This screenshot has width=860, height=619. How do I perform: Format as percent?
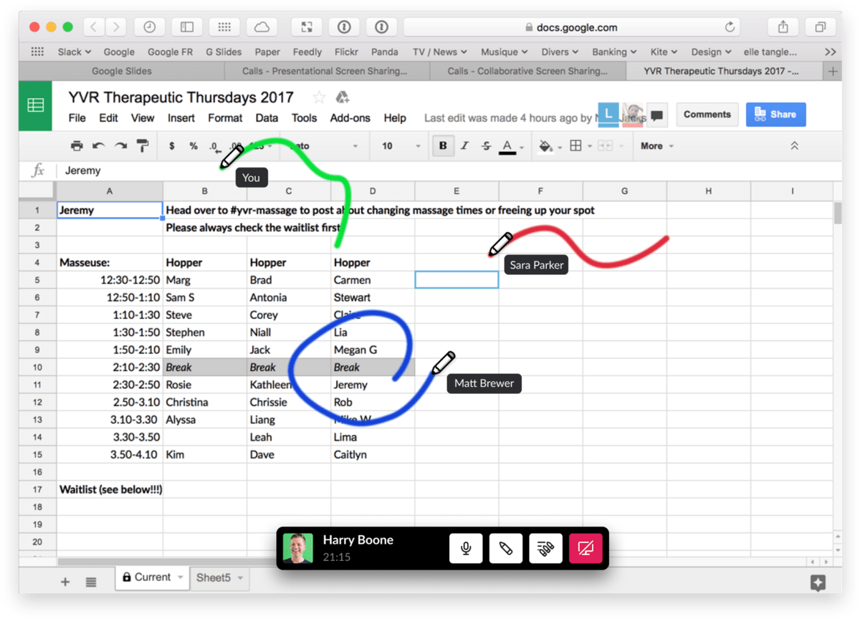pyautogui.click(x=193, y=146)
